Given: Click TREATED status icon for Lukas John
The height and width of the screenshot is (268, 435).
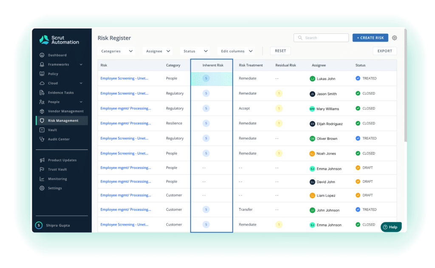Looking at the screenshot, I should (358, 78).
